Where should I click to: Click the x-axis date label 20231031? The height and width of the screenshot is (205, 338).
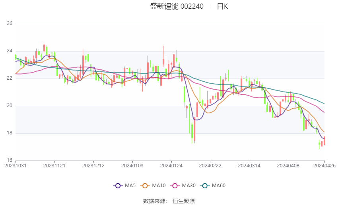coord(16,166)
